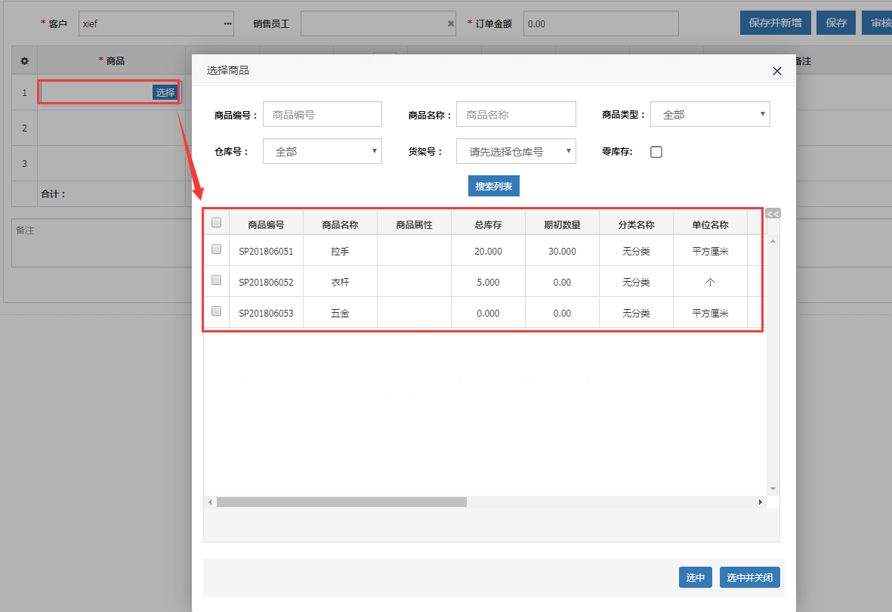Open the 仓库号 dropdown
892x612 pixels.
pyautogui.click(x=322, y=151)
